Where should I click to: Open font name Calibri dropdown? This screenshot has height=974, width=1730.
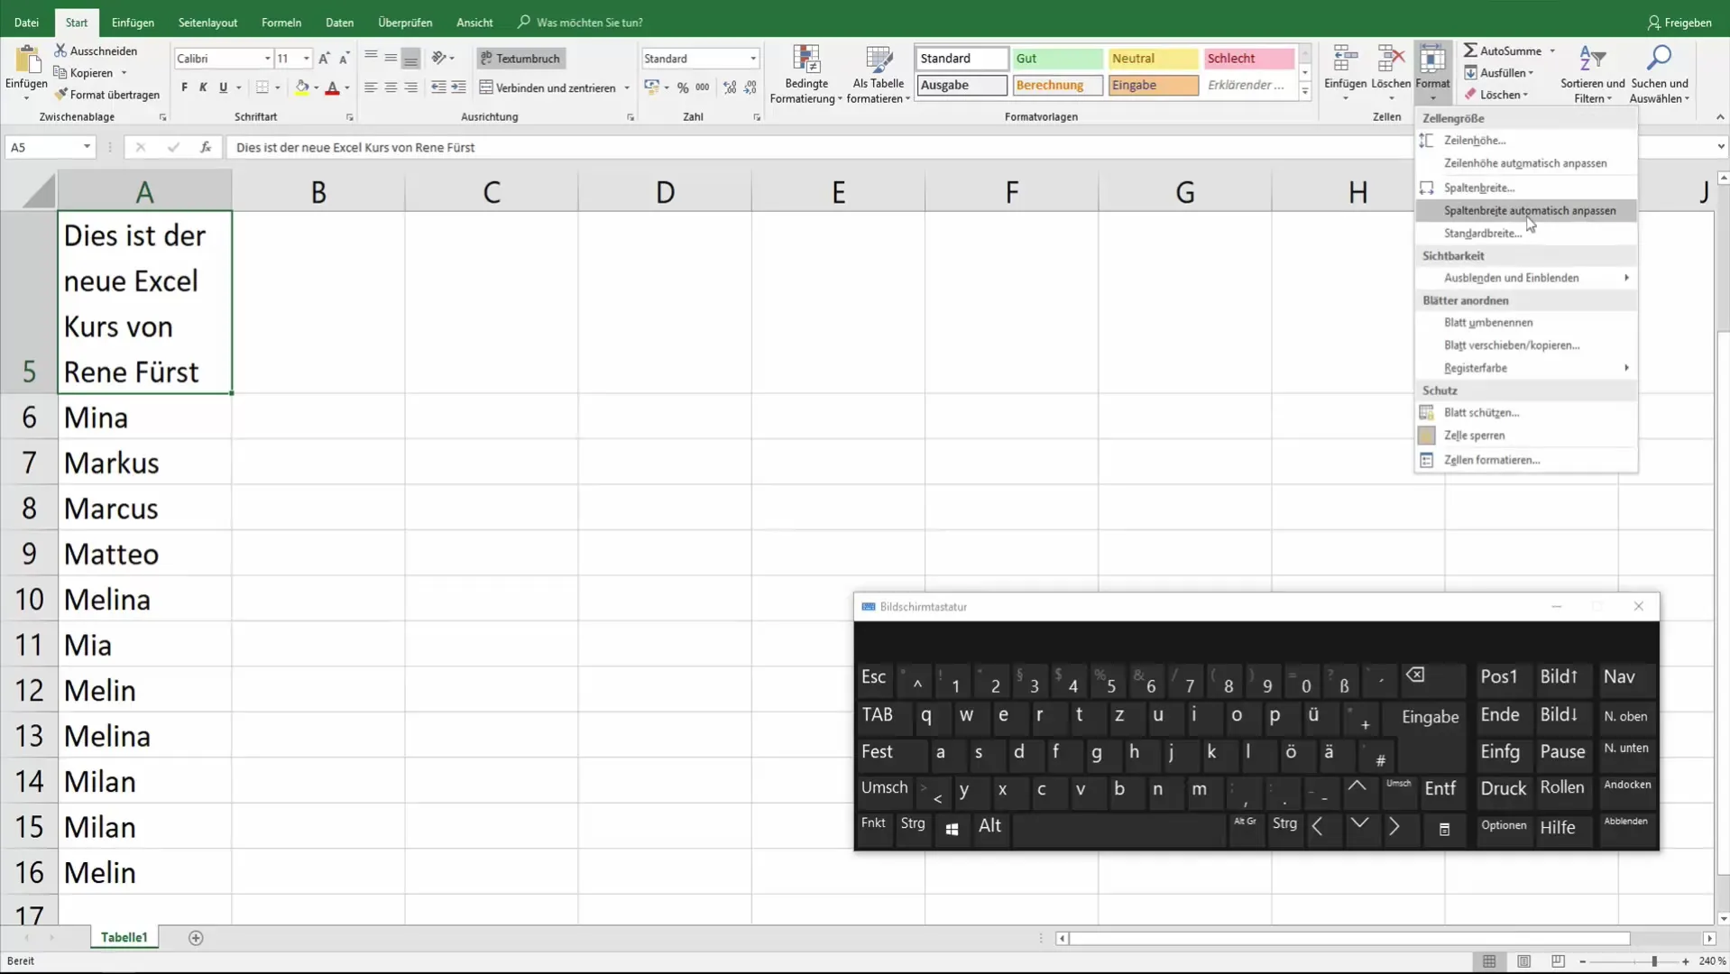[267, 59]
